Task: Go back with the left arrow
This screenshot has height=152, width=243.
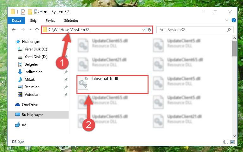Action: [x=14, y=30]
